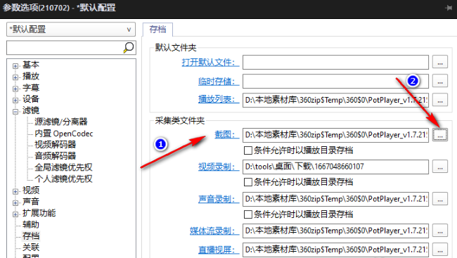The width and height of the screenshot is (457, 258).
Task: Click the 视频录制 link
Action: (x=219, y=167)
